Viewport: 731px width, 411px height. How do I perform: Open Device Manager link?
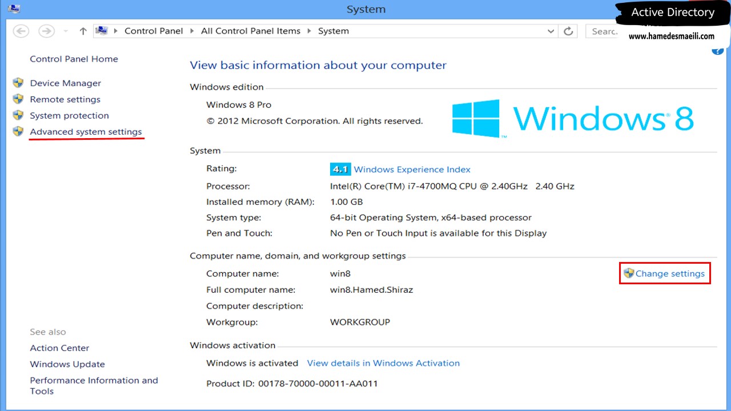66,83
